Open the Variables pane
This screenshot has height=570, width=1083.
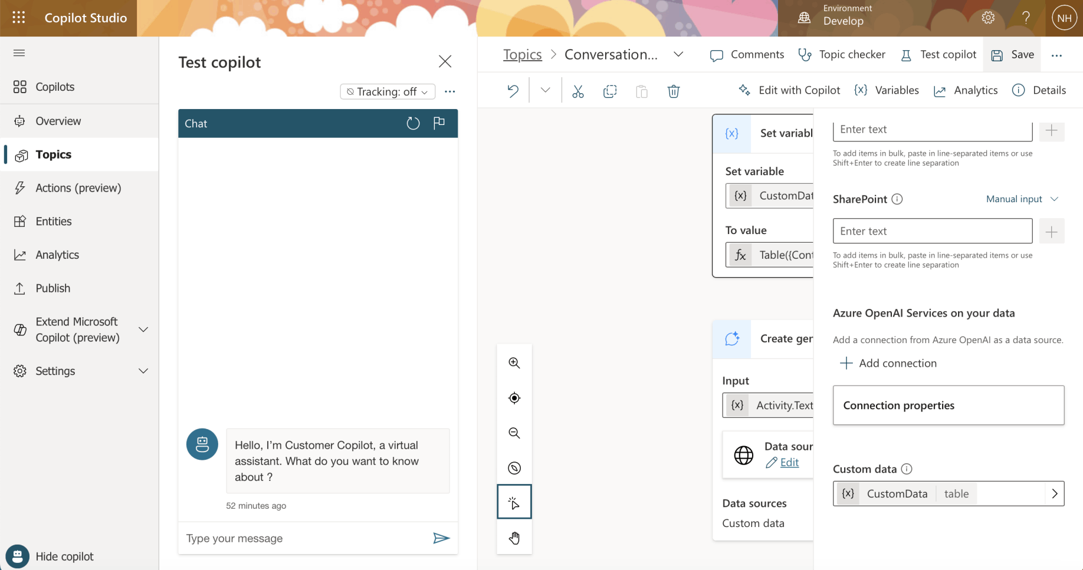tap(887, 90)
